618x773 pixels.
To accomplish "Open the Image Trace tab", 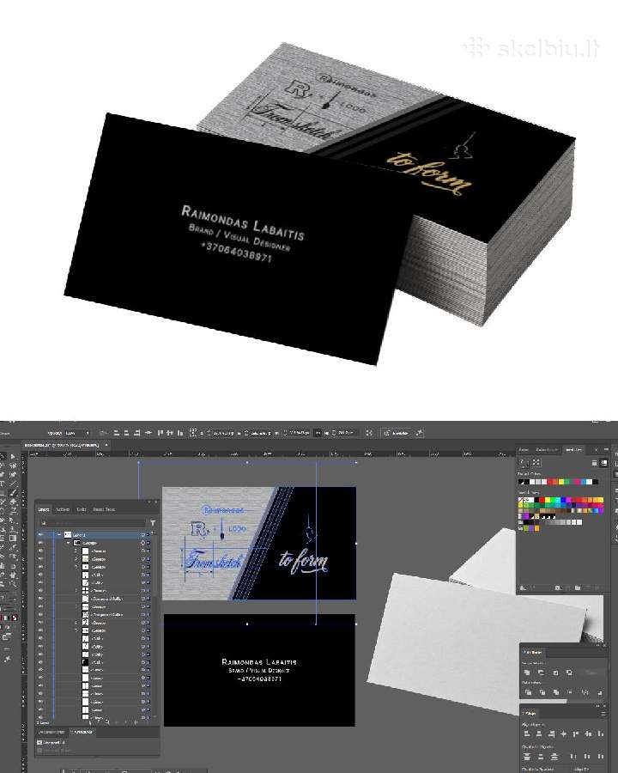I will coord(104,509).
